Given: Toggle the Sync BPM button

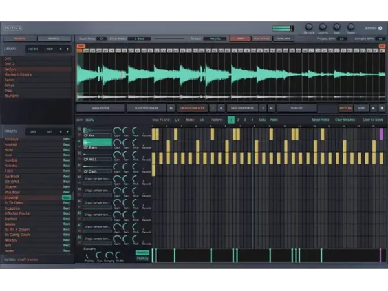Looking at the screenshot, I should [x=283, y=39].
